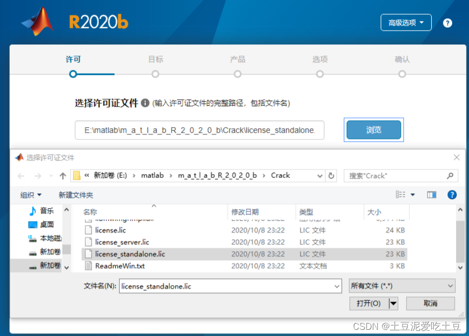Click file list scroll up arrow
469x336 pixels.
coord(460,210)
